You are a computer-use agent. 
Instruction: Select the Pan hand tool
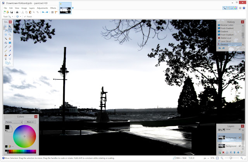click(10, 39)
